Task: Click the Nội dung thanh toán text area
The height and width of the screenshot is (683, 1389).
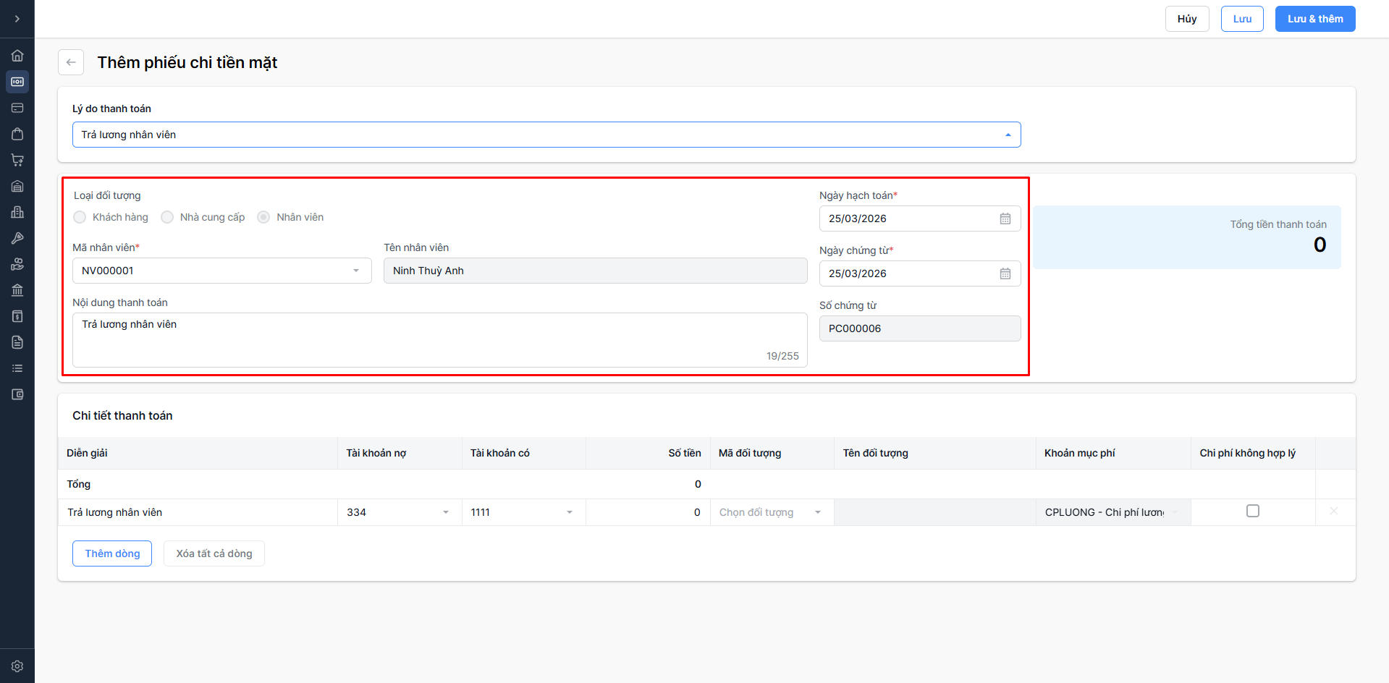Action: 439,339
